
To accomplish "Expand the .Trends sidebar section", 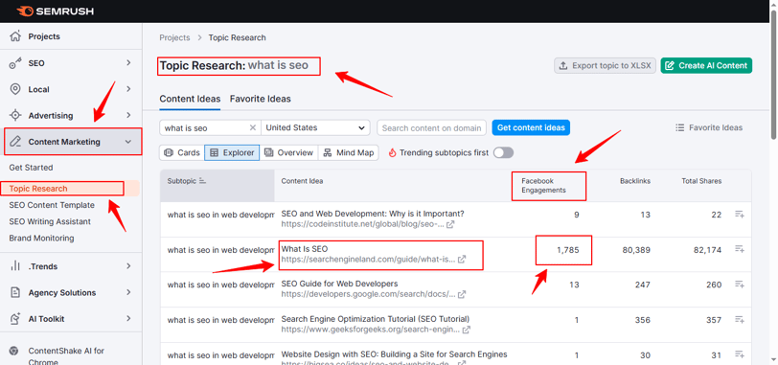I will 128,266.
